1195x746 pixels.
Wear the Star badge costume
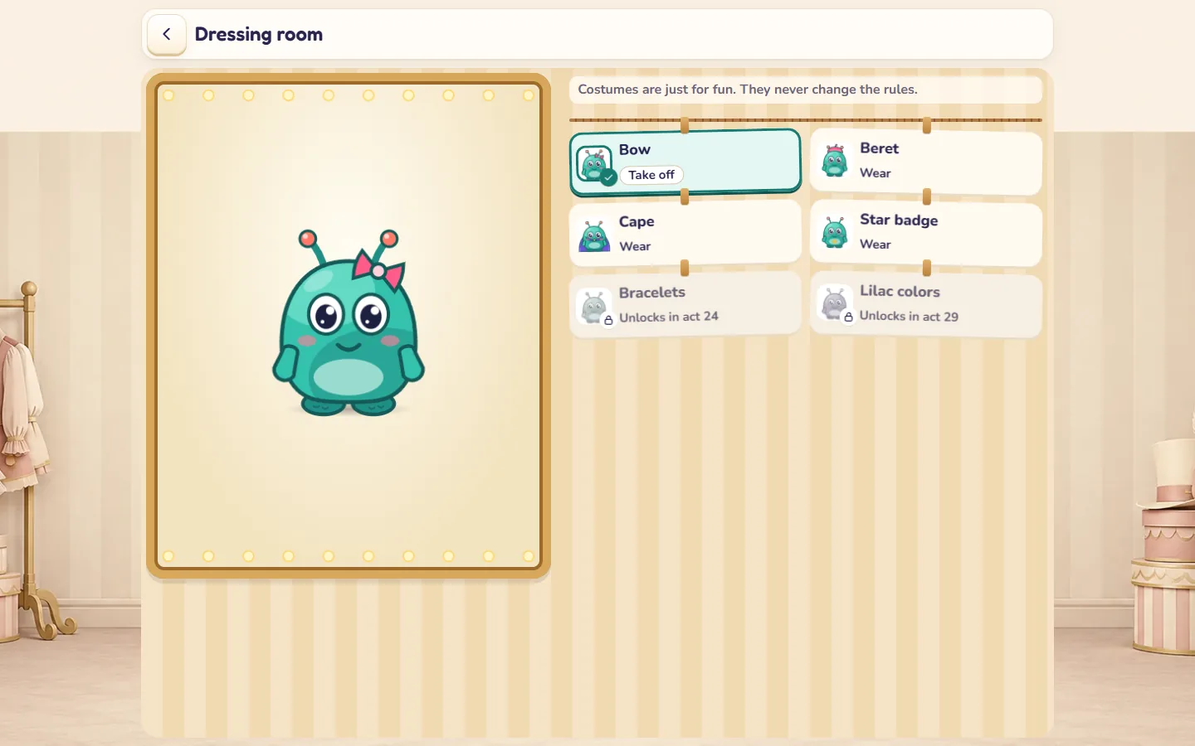click(x=876, y=245)
